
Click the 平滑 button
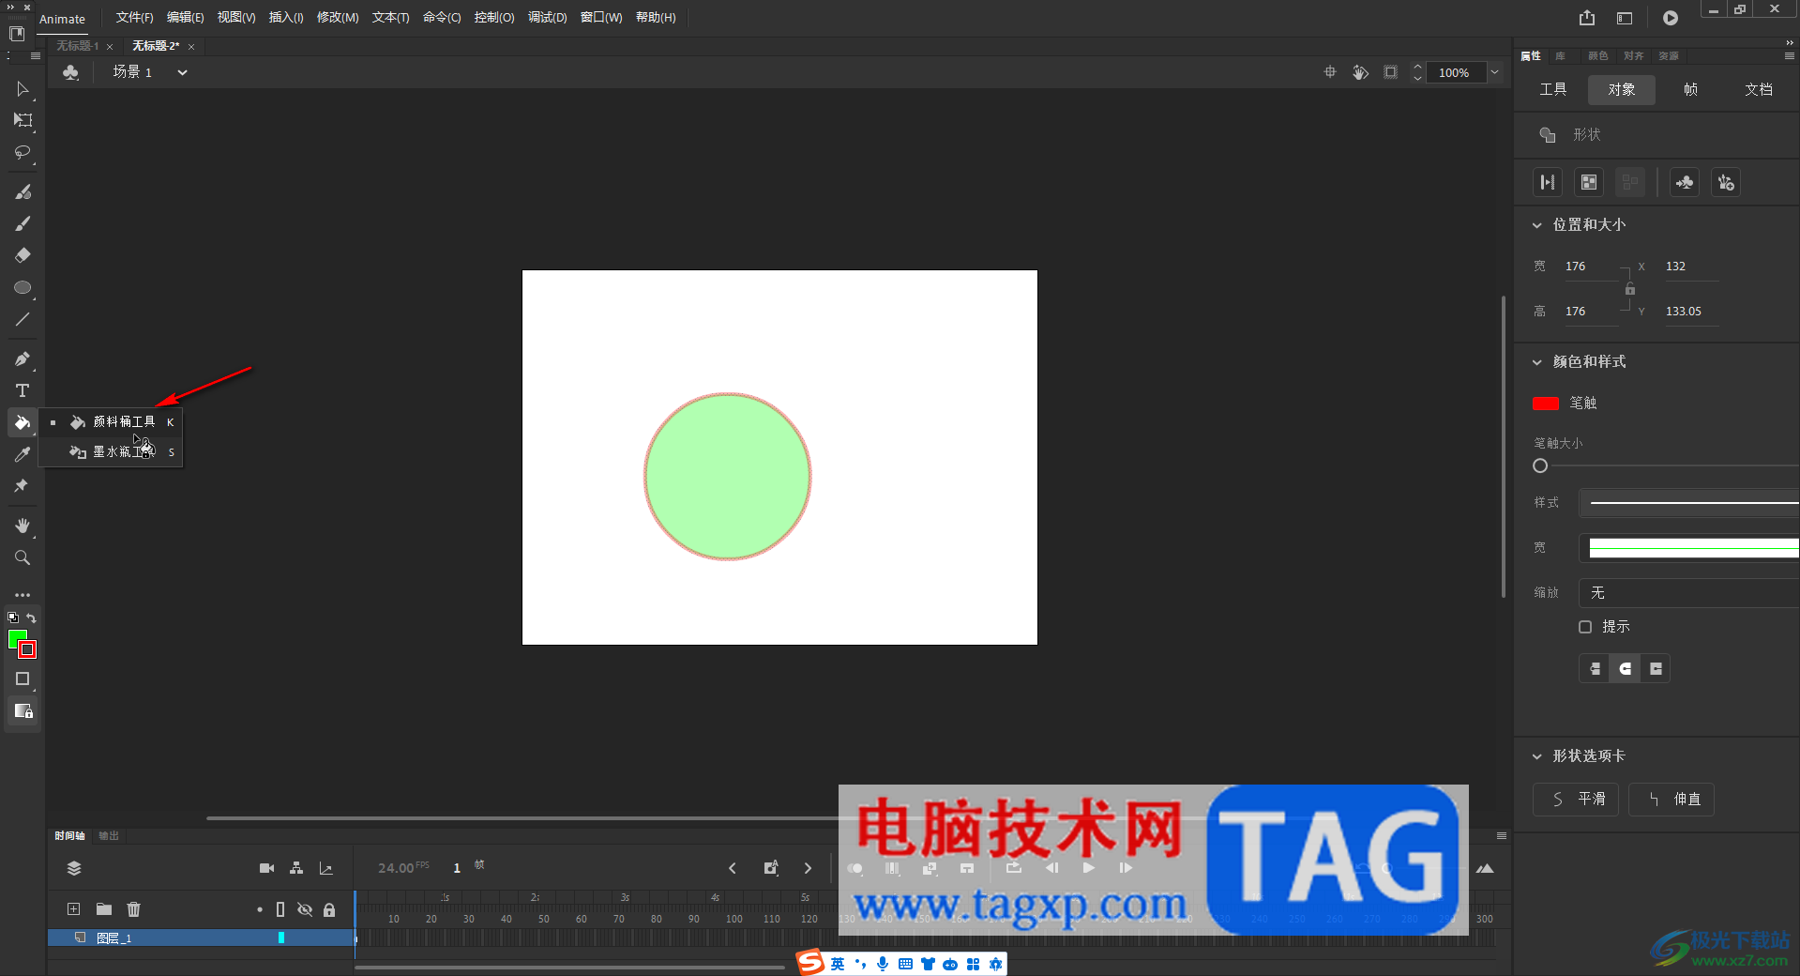(1576, 800)
